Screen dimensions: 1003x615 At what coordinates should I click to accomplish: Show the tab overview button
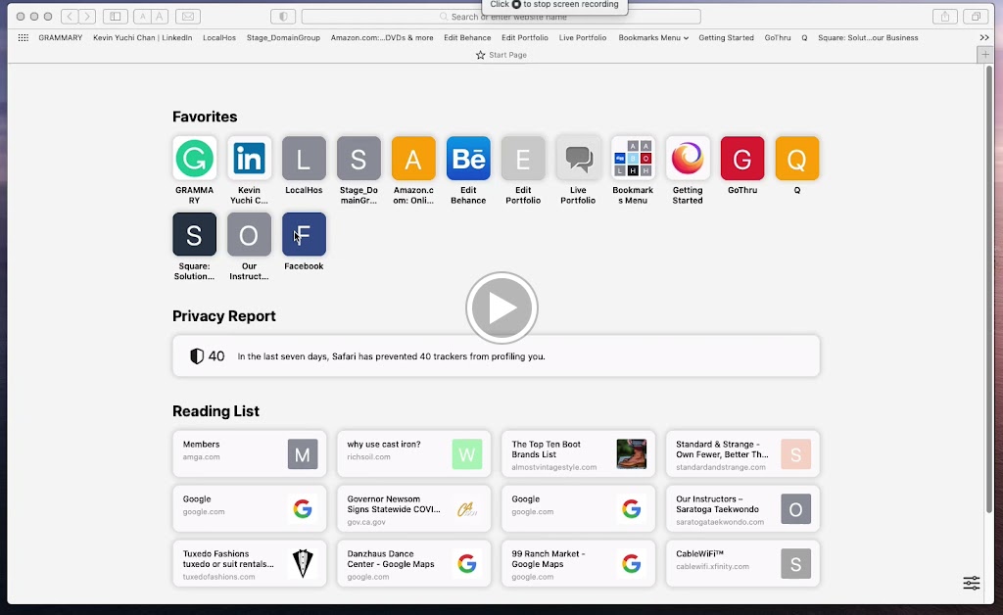[x=977, y=16]
